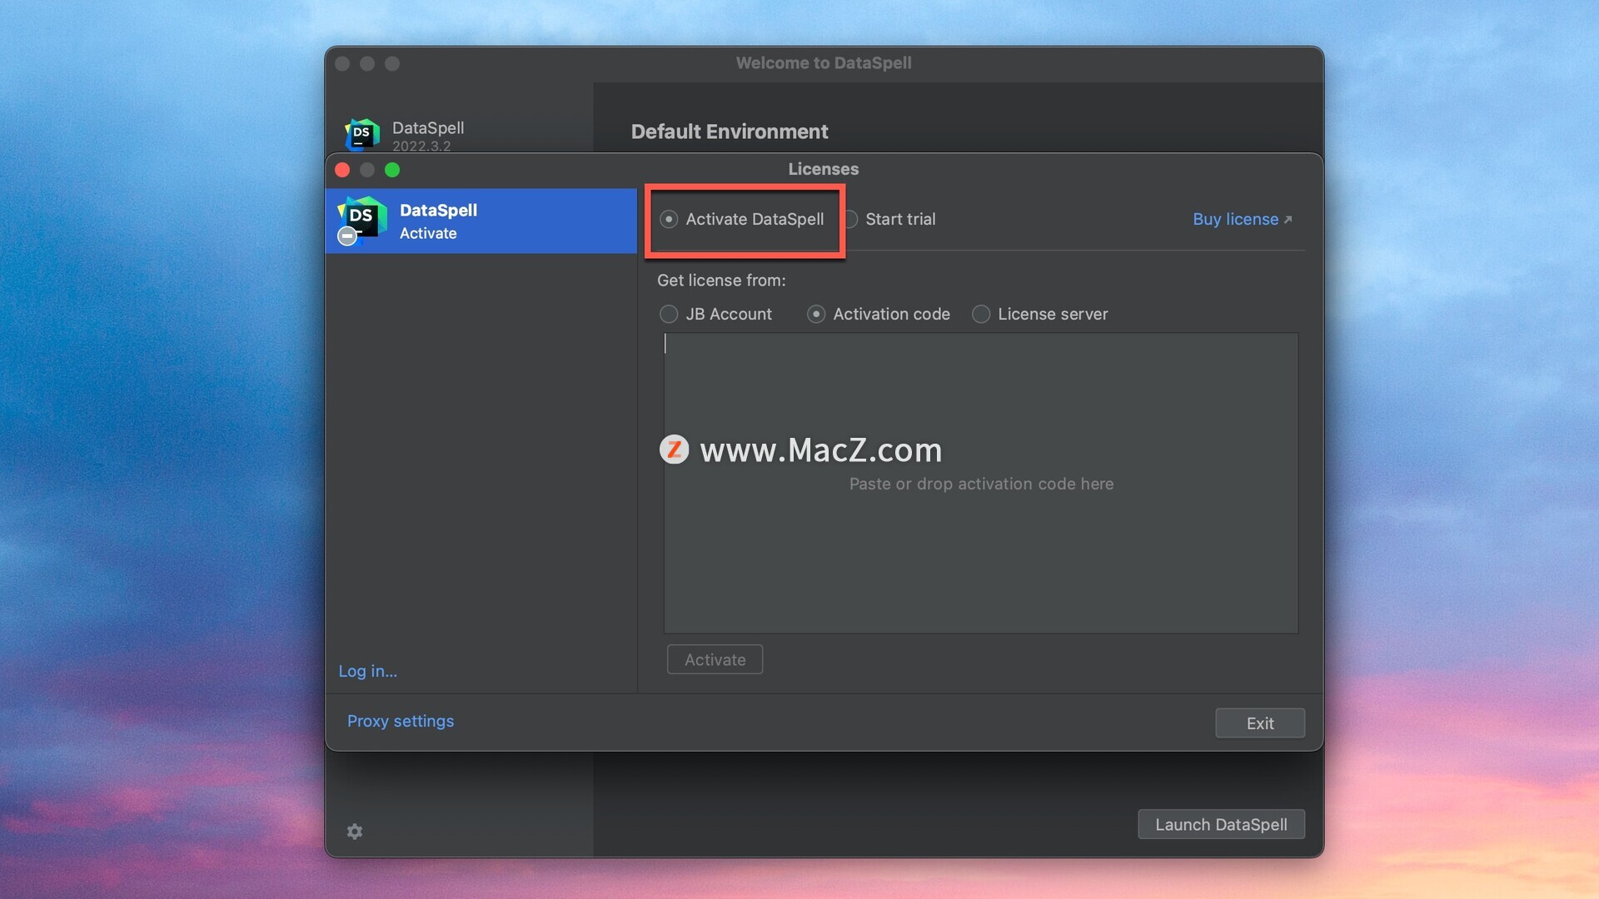Open settings gear in Welcome window
This screenshot has height=899, width=1599.
click(x=355, y=832)
